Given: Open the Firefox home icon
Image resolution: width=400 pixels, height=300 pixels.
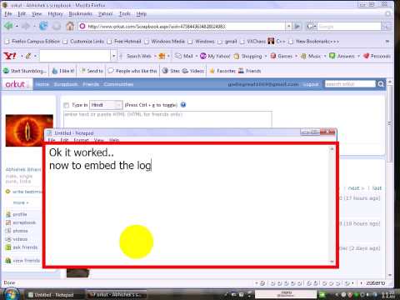Looking at the screenshot, I should coord(70,26).
